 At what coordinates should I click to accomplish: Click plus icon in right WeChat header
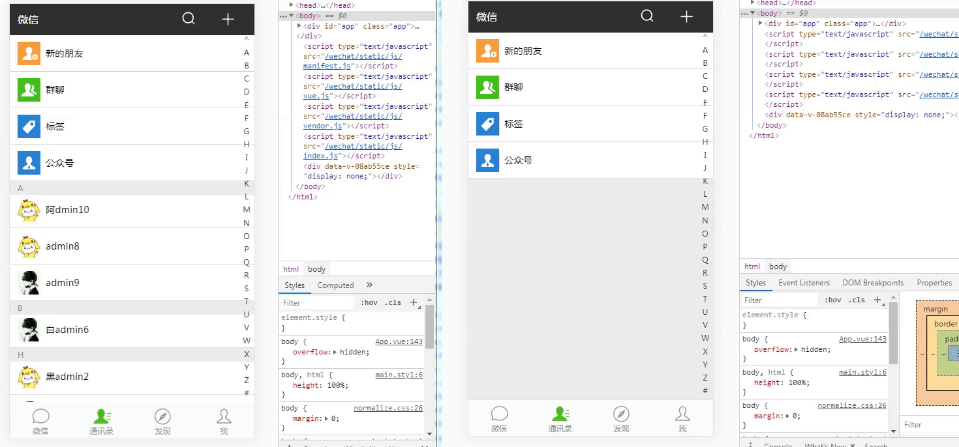point(686,16)
